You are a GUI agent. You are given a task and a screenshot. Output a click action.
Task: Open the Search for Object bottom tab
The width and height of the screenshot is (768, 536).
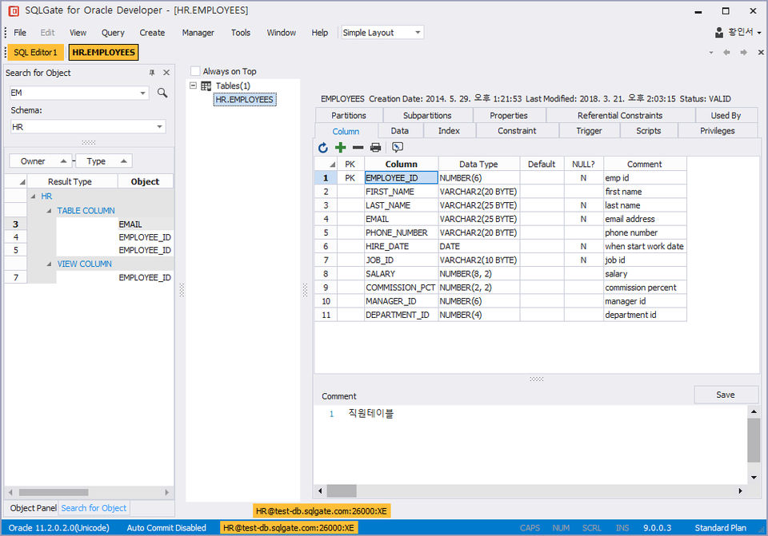tap(94, 508)
